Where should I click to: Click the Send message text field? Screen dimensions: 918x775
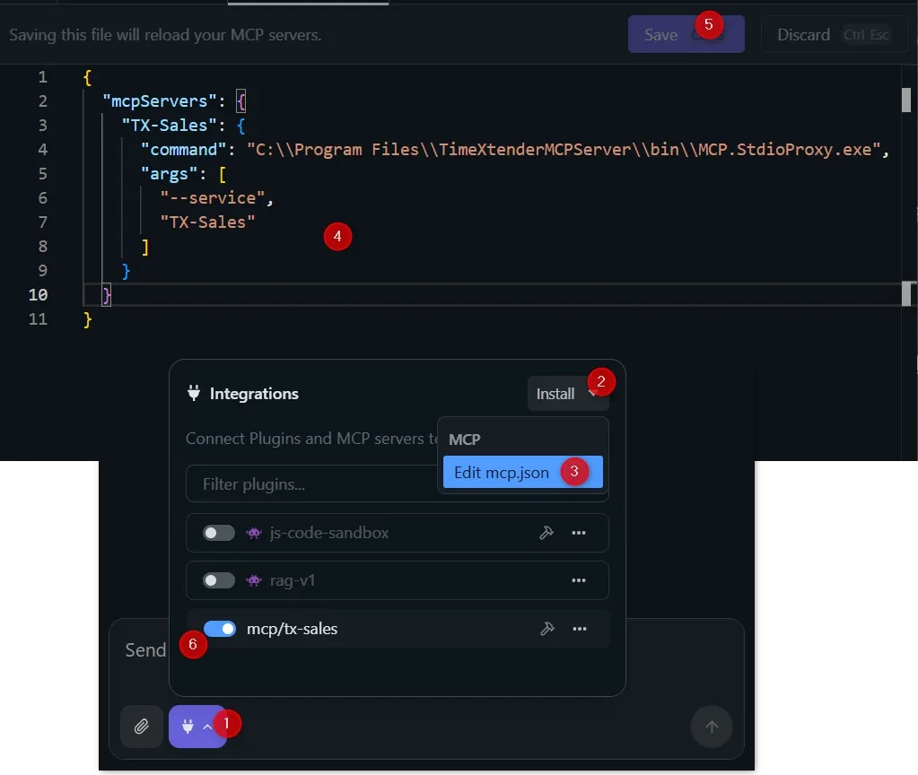pyautogui.click(x=144, y=649)
